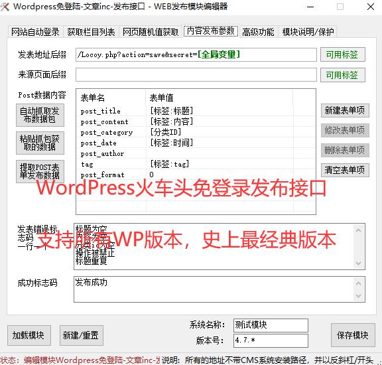Viewport: 382px width, 365px height.
Task: Focus the 版本号 input field
Action: [x=271, y=340]
